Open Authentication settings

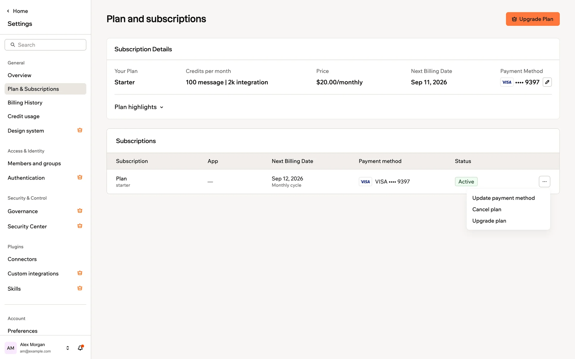(45, 178)
